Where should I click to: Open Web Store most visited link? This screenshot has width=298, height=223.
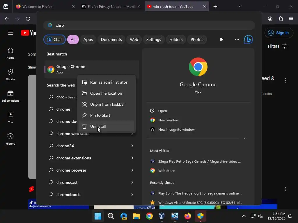[x=166, y=171]
